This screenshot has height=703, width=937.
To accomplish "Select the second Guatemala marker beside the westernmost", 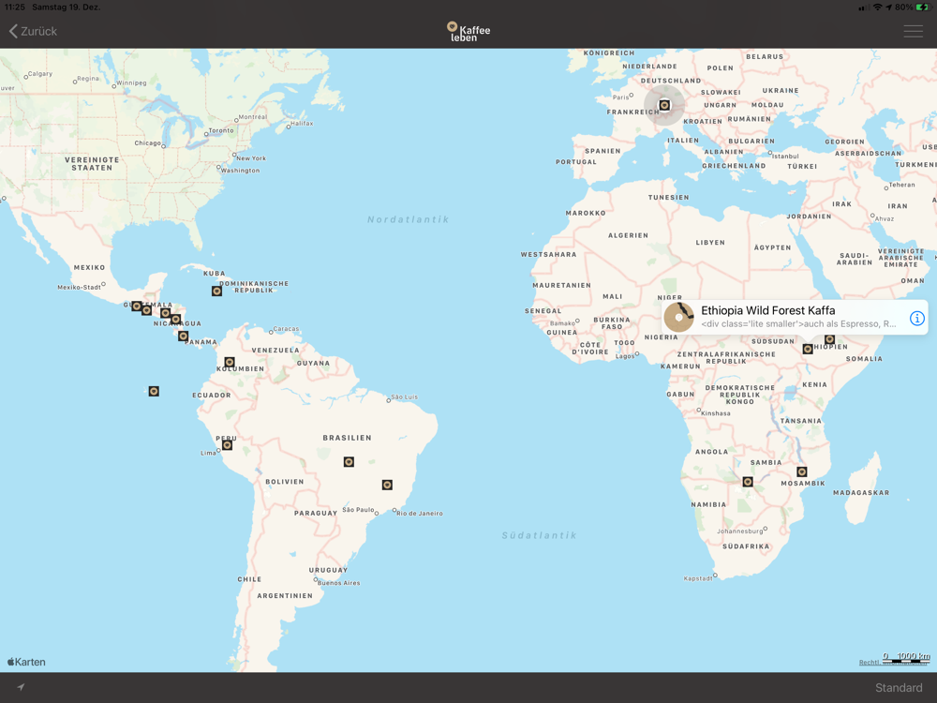I will tap(146, 310).
